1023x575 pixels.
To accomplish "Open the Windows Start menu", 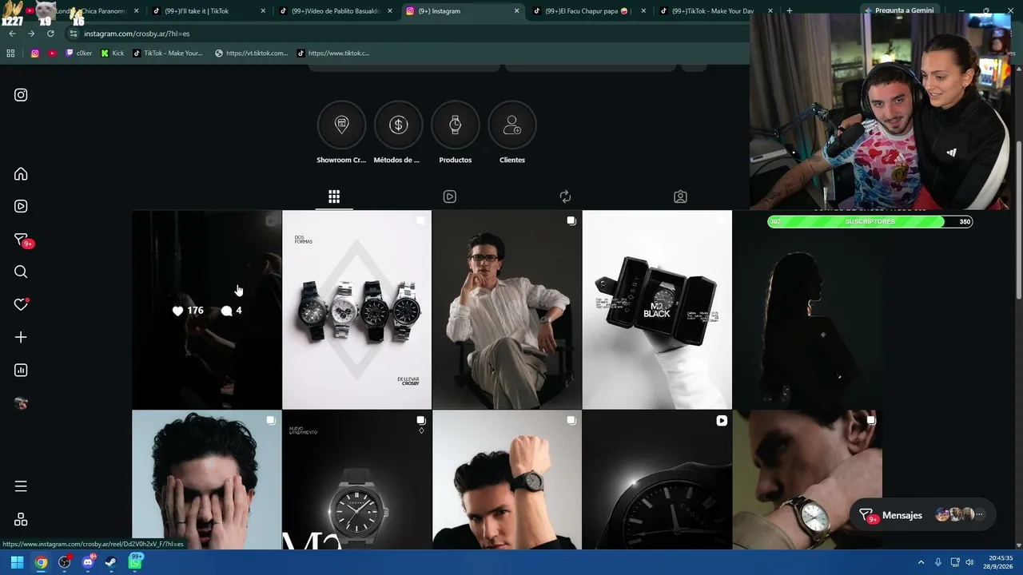I will [17, 562].
